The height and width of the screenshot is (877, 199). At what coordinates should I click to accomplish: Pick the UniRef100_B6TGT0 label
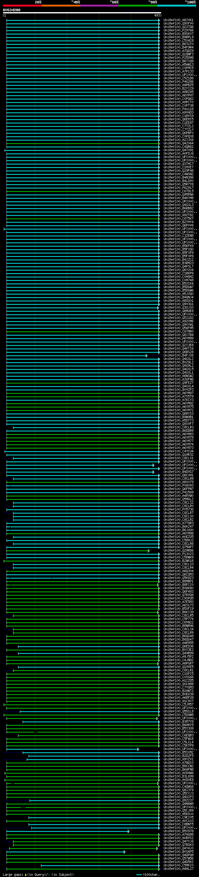(x=178, y=44)
